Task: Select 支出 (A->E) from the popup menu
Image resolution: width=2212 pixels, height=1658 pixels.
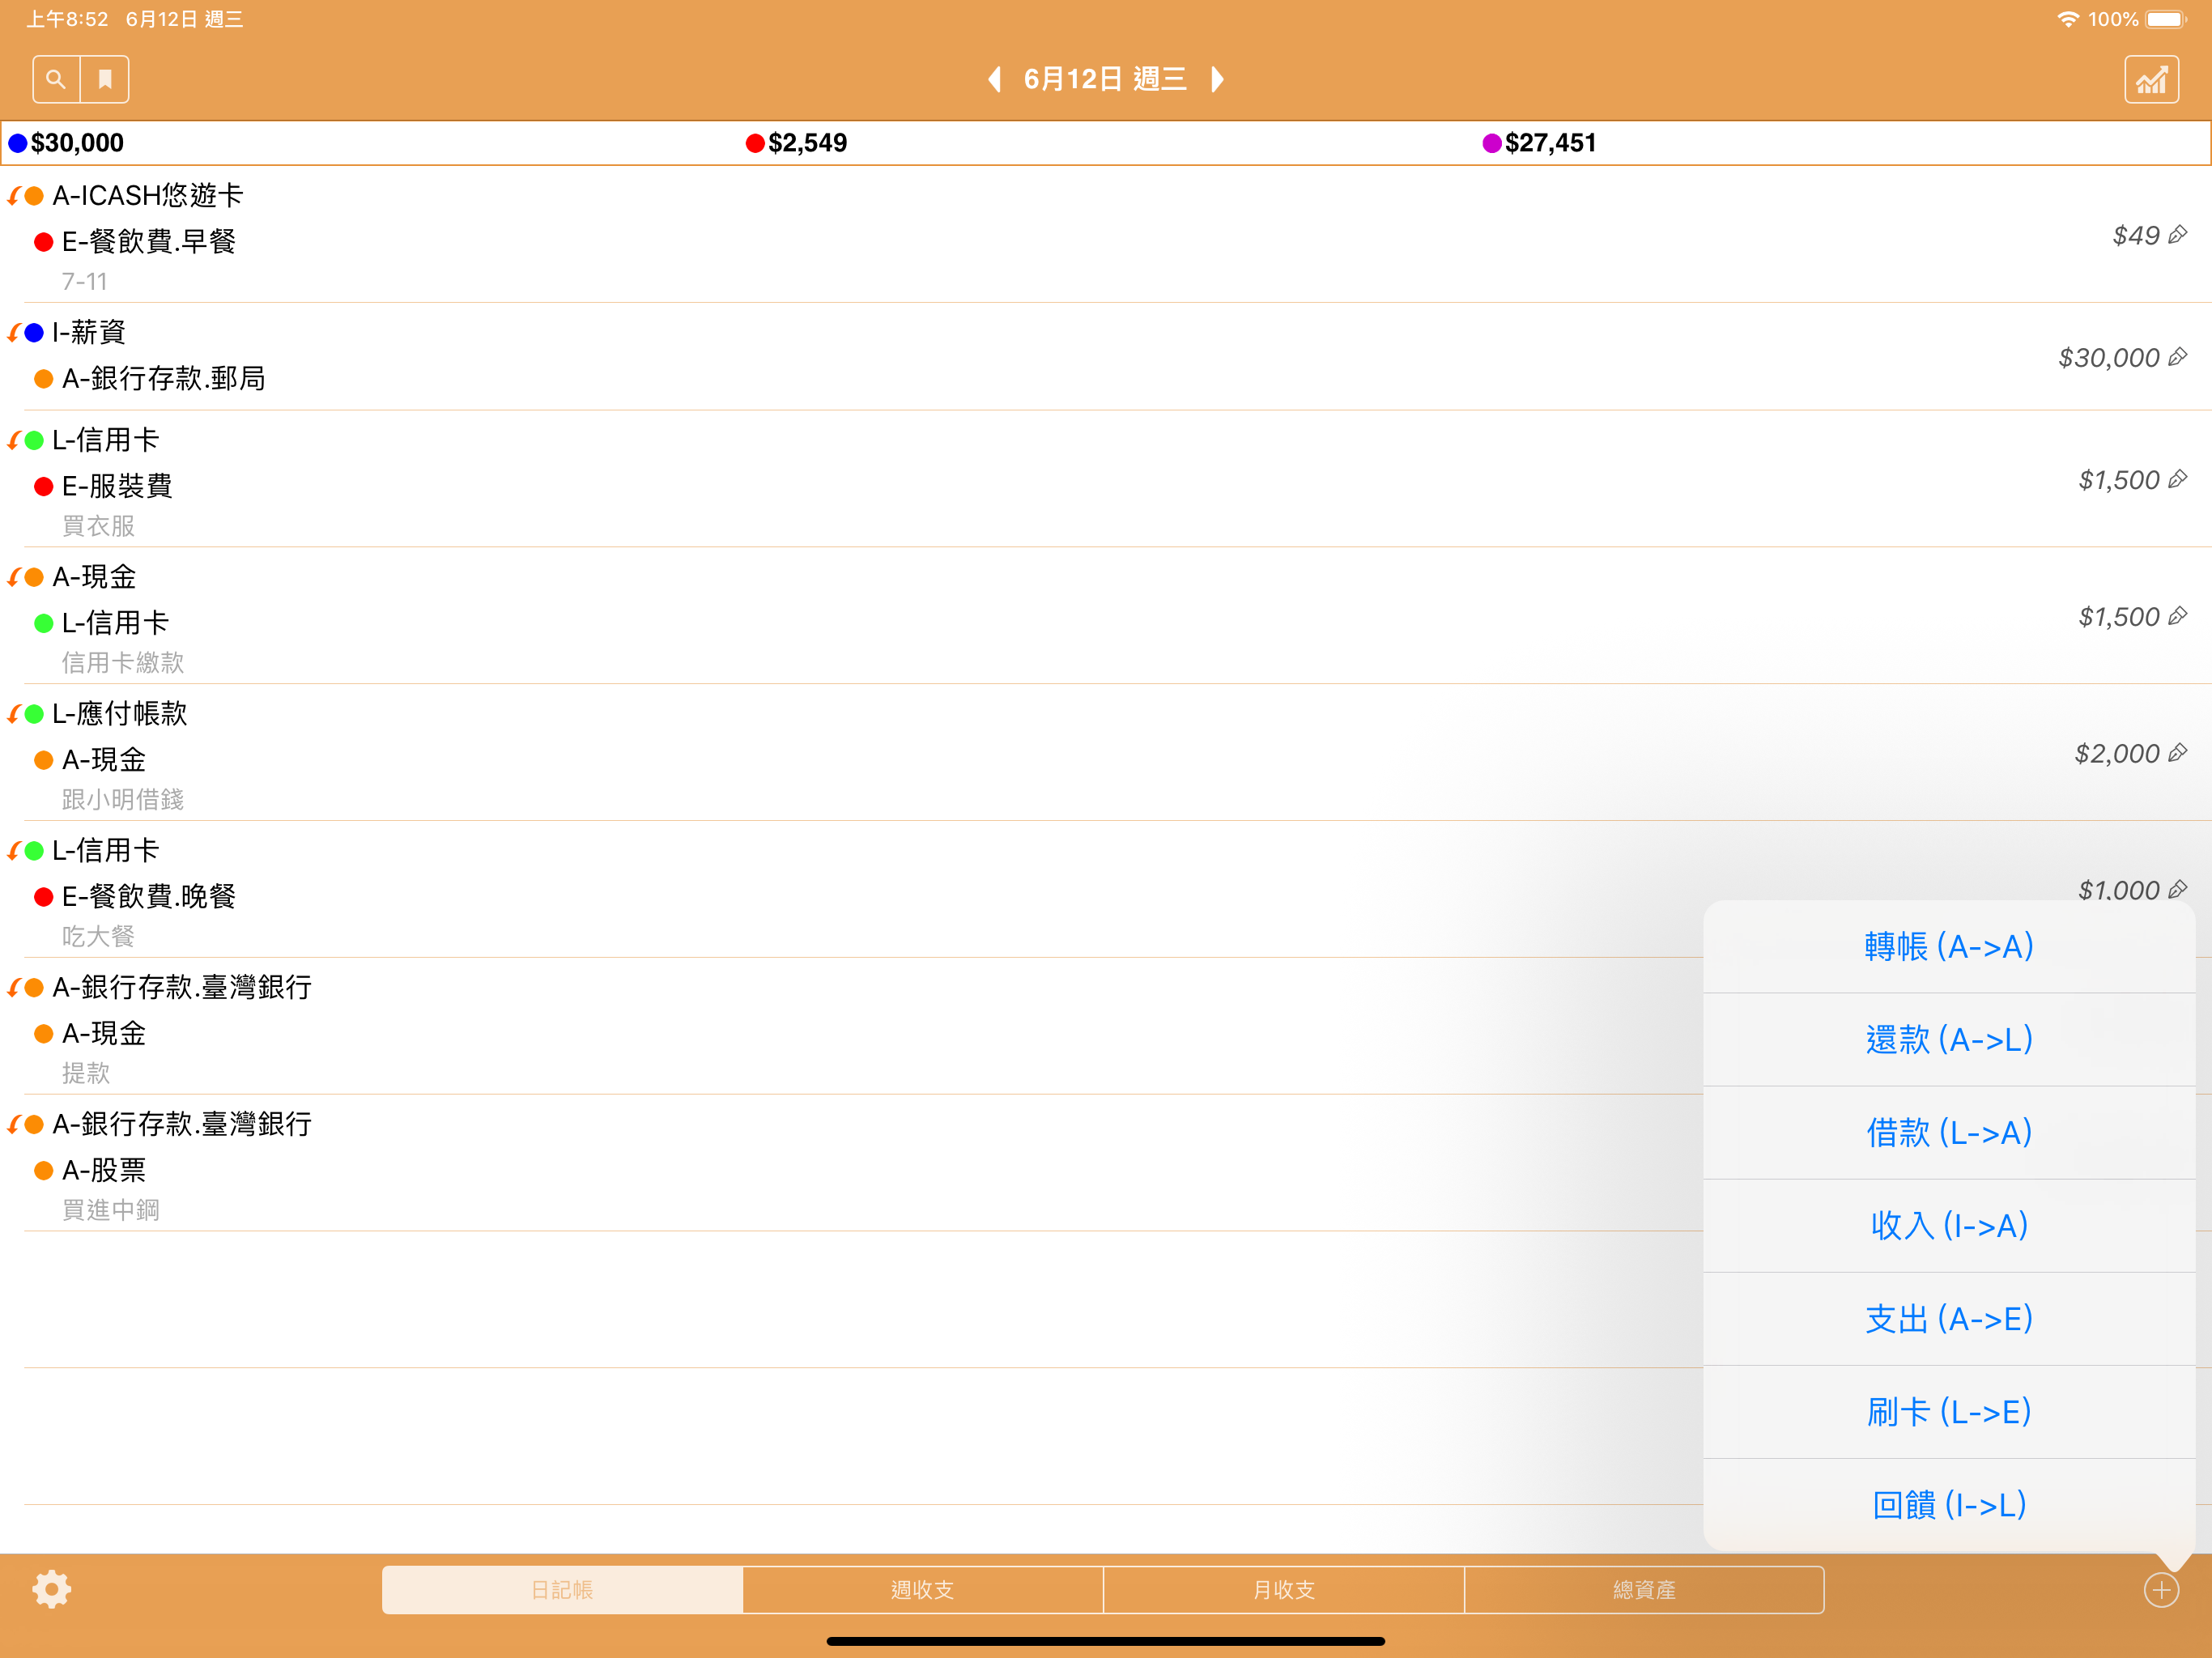Action: [1949, 1319]
